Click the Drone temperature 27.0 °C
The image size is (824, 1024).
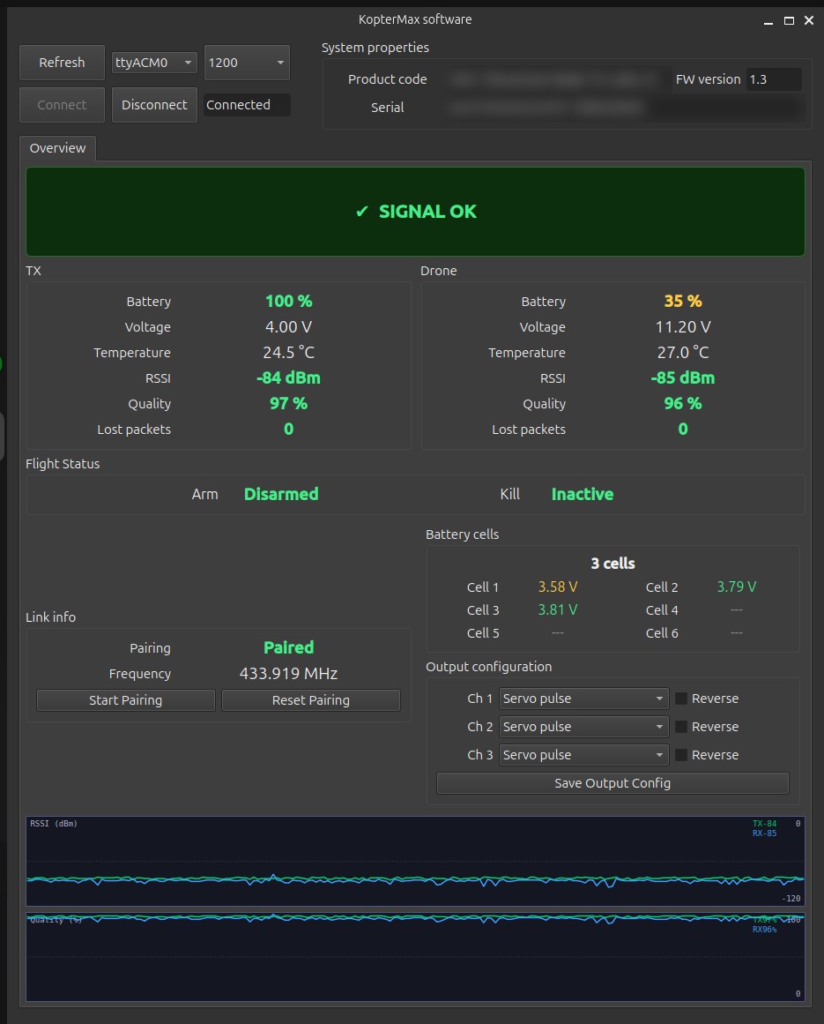pyautogui.click(x=683, y=353)
